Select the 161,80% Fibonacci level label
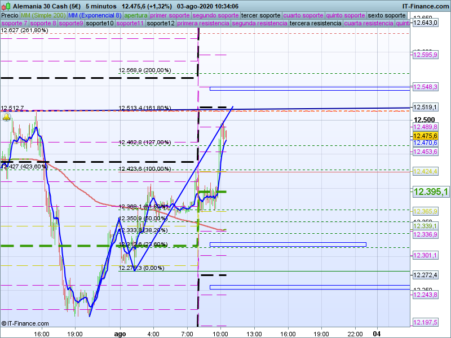The height and width of the screenshot is (338, 451). pos(144,108)
